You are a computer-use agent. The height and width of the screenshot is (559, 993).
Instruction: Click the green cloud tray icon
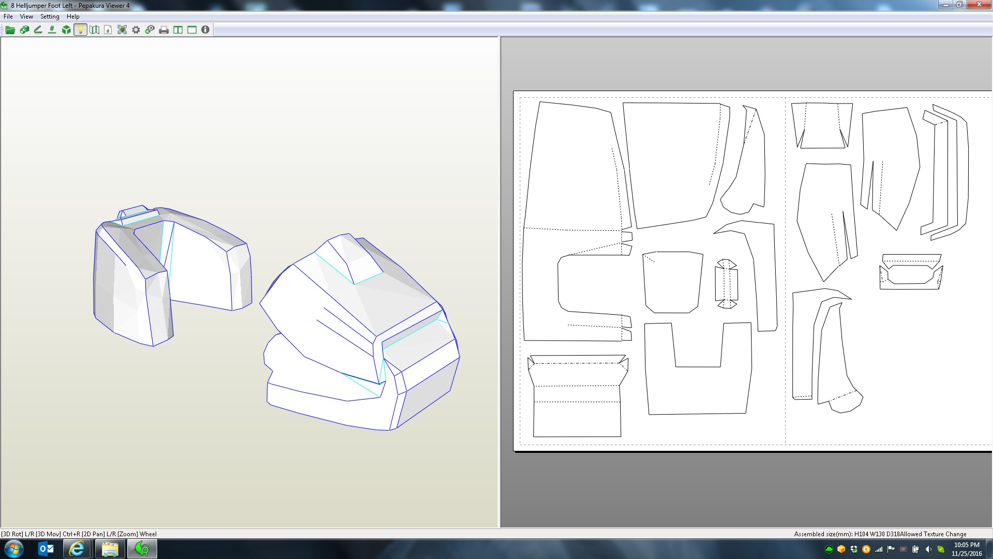pyautogui.click(x=829, y=549)
